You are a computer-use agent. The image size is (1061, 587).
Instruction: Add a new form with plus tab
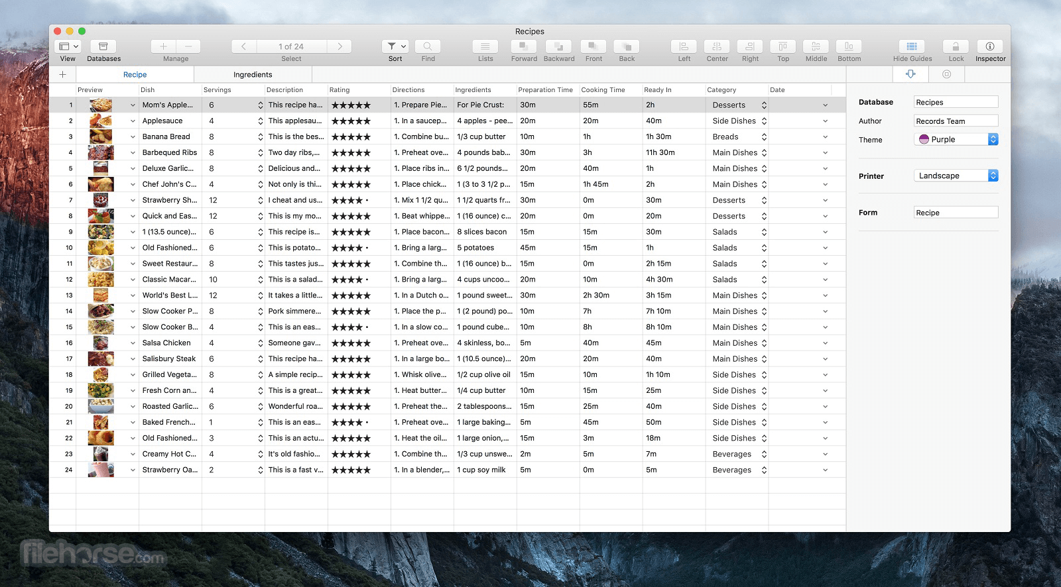[62, 75]
